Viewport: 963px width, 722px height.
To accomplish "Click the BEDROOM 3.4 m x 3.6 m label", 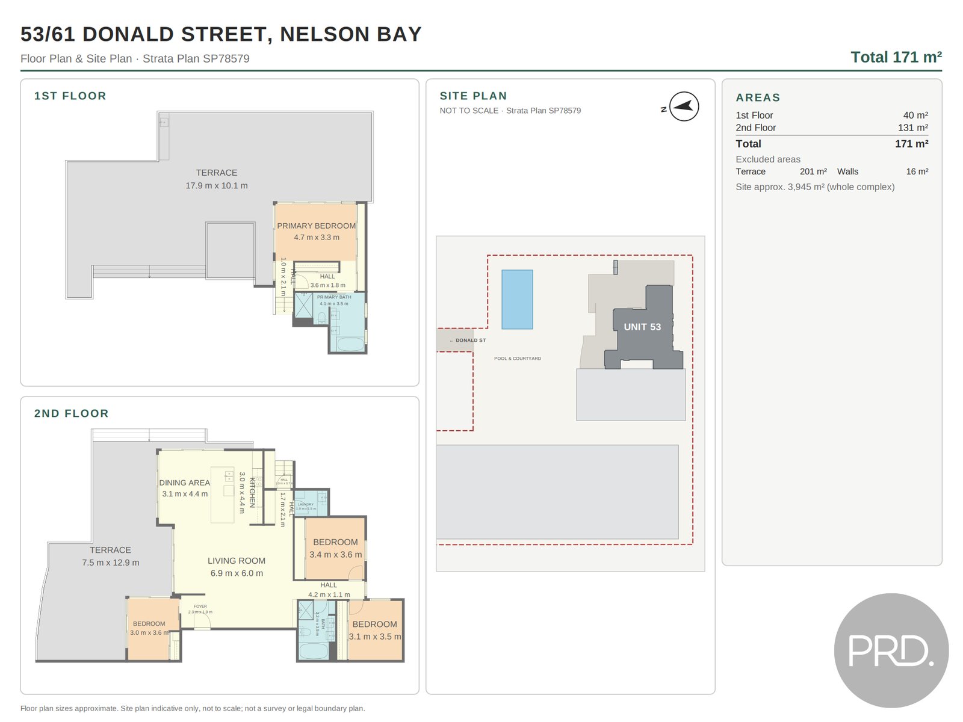I will (335, 548).
